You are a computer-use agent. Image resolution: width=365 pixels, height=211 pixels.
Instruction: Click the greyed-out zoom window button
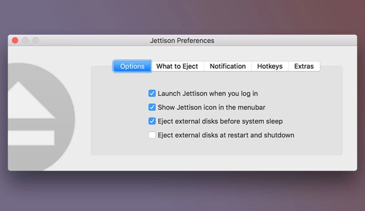click(36, 41)
